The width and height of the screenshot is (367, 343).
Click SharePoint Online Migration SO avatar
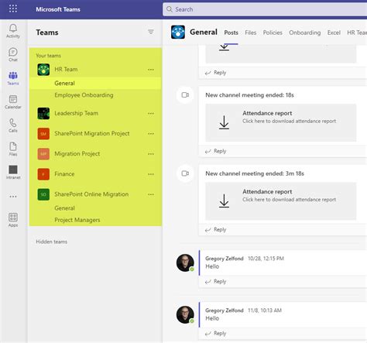point(43,194)
